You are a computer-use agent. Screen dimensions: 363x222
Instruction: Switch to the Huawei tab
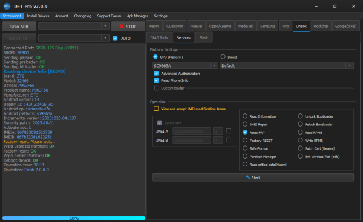coord(196,26)
